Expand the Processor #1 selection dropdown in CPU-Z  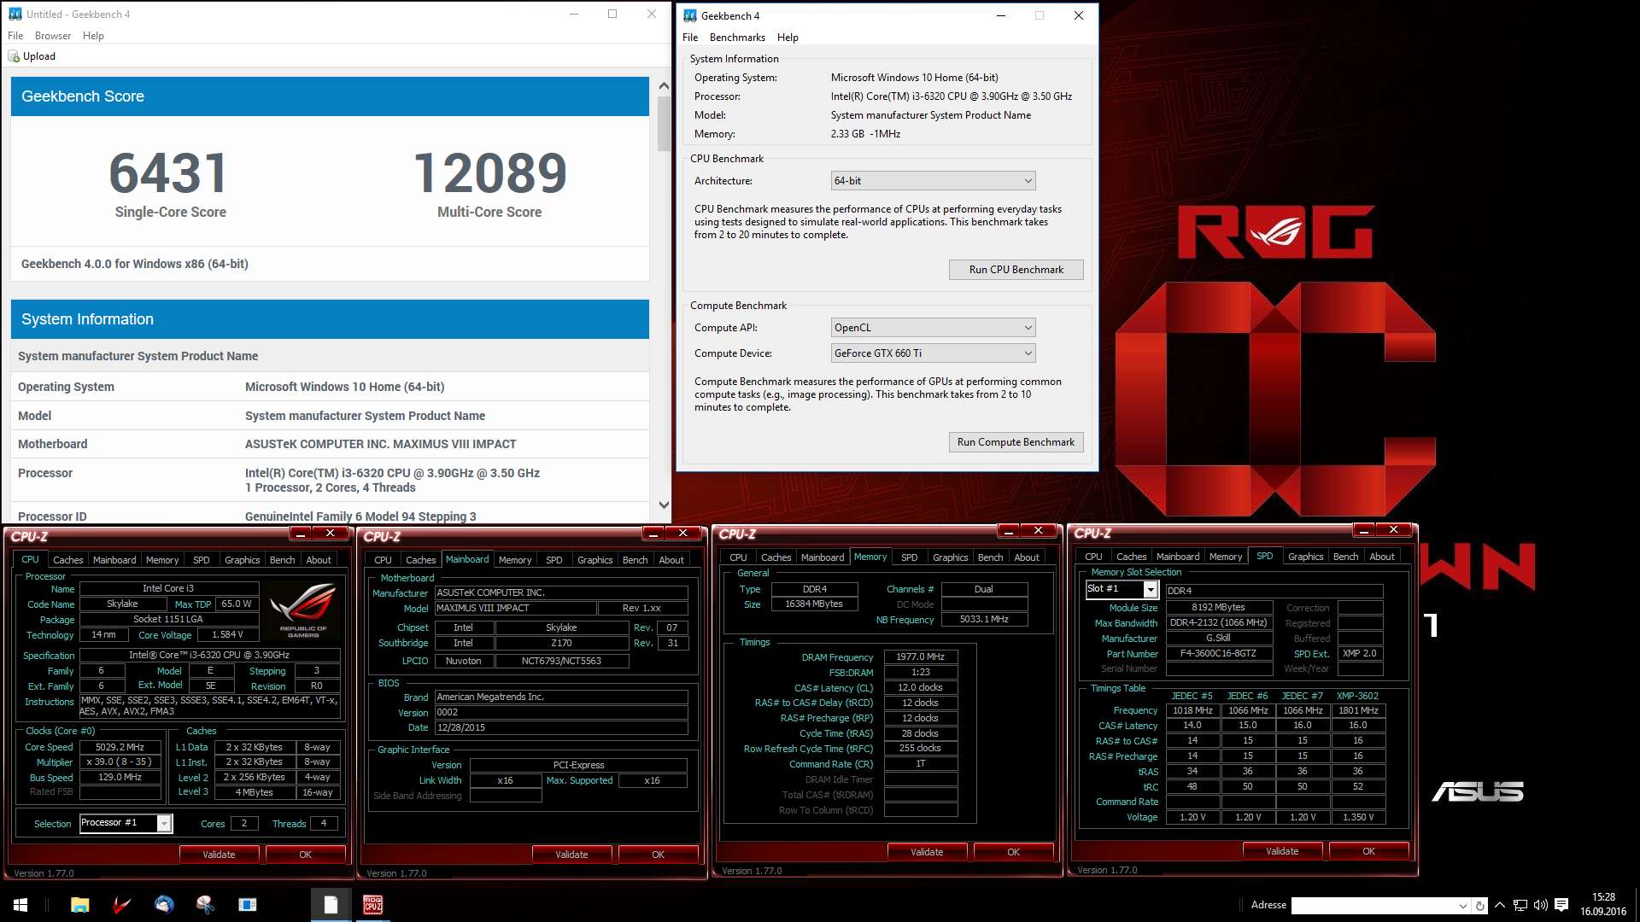164,823
